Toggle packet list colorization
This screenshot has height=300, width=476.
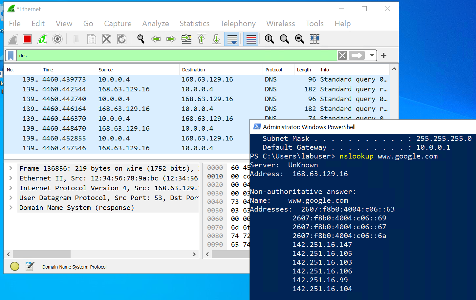pyautogui.click(x=250, y=39)
